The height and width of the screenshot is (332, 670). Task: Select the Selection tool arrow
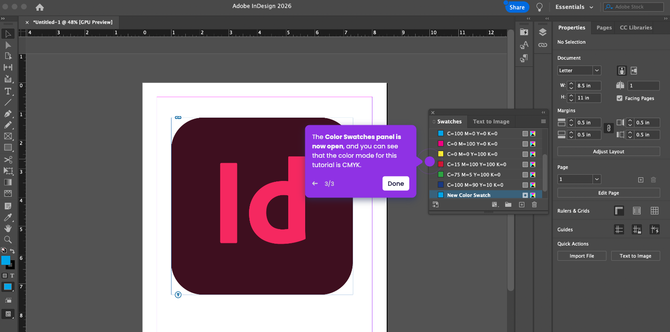pyautogui.click(x=8, y=34)
